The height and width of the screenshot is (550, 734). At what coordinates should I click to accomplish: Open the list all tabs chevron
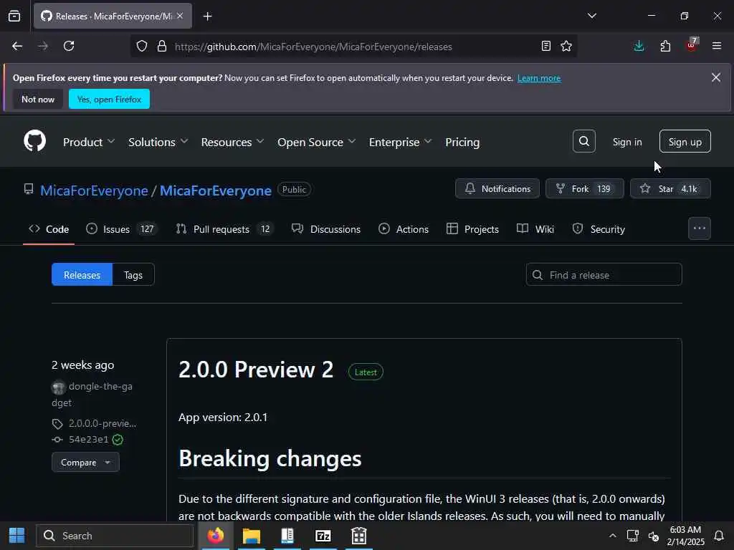point(591,16)
